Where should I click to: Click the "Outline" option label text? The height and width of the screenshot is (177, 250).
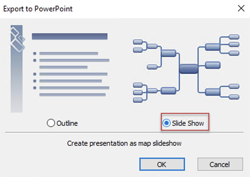pyautogui.click(x=67, y=123)
